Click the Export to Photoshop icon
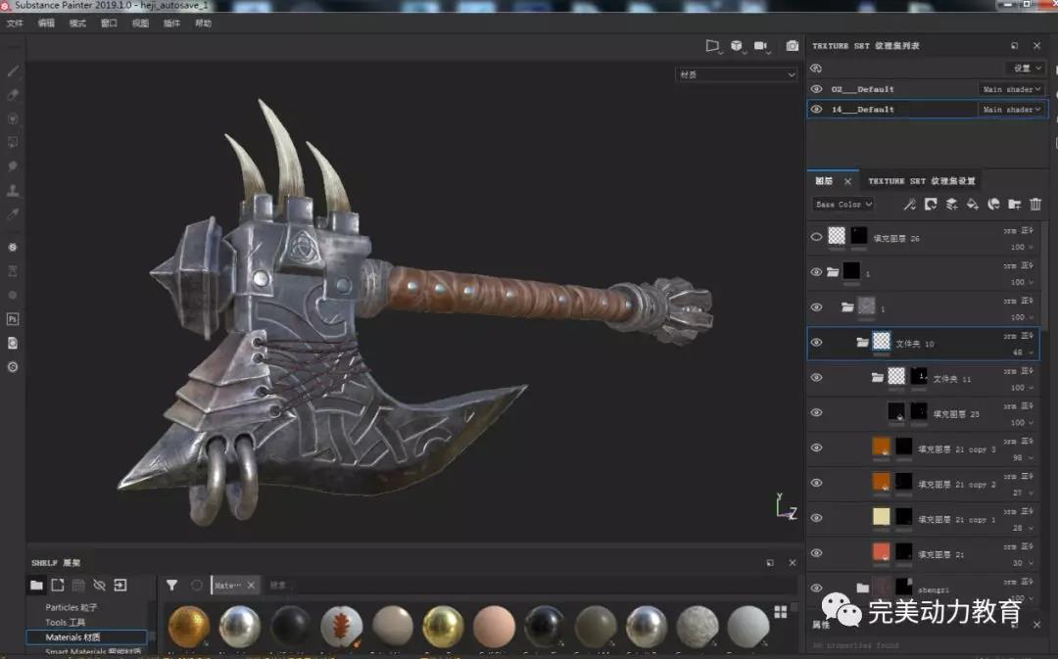The image size is (1058, 659). click(13, 319)
